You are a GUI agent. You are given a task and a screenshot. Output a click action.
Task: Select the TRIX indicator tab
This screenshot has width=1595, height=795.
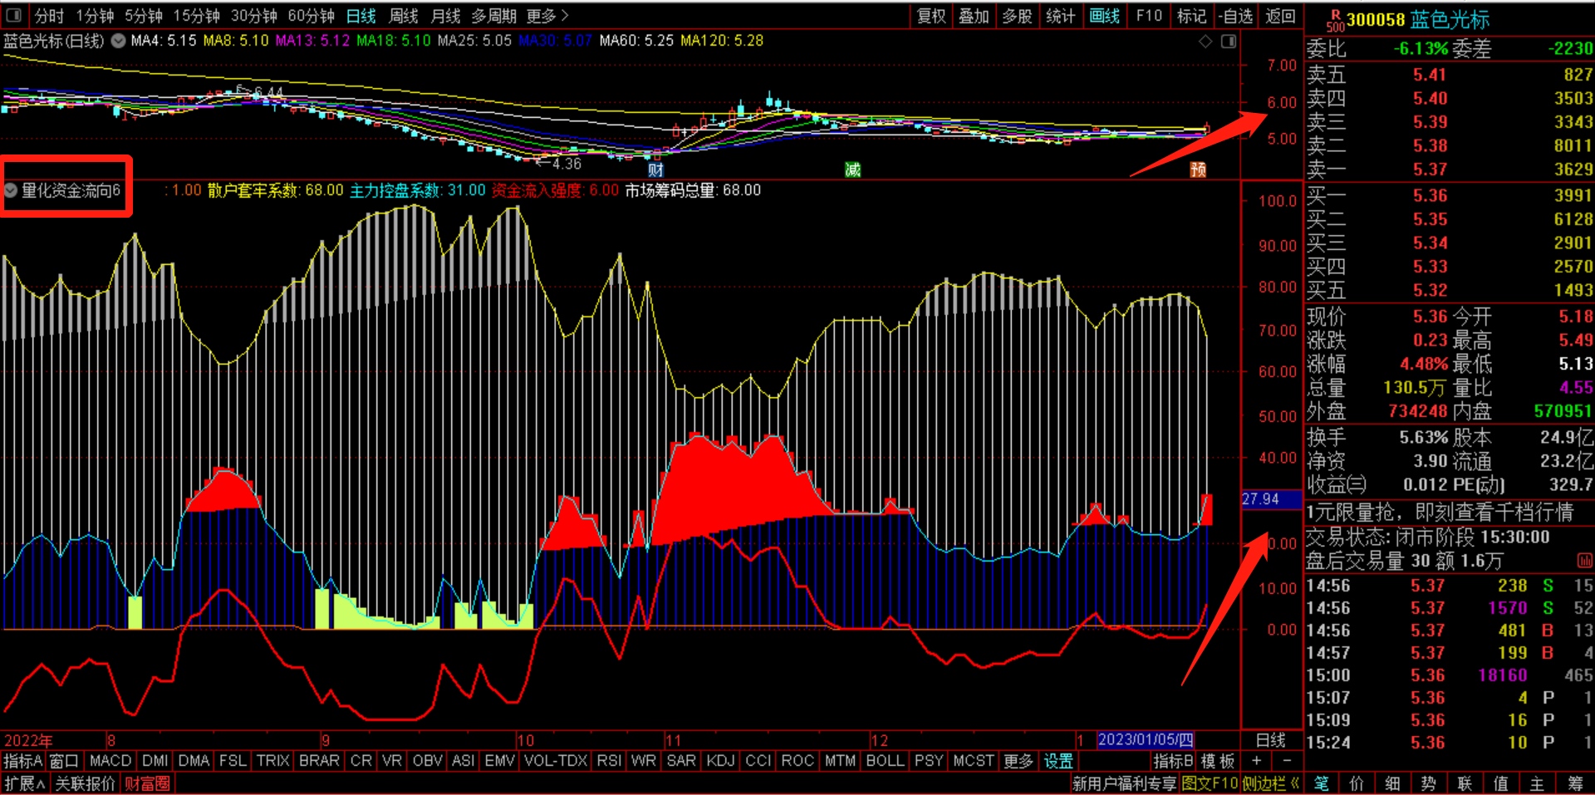pyautogui.click(x=273, y=761)
